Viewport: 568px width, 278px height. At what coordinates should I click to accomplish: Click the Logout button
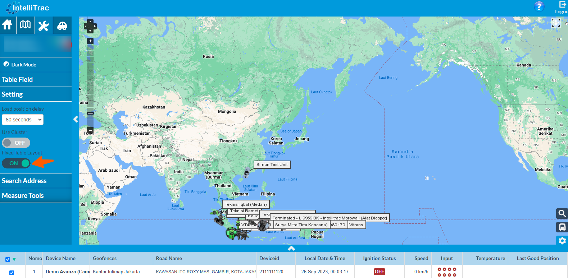click(x=562, y=8)
